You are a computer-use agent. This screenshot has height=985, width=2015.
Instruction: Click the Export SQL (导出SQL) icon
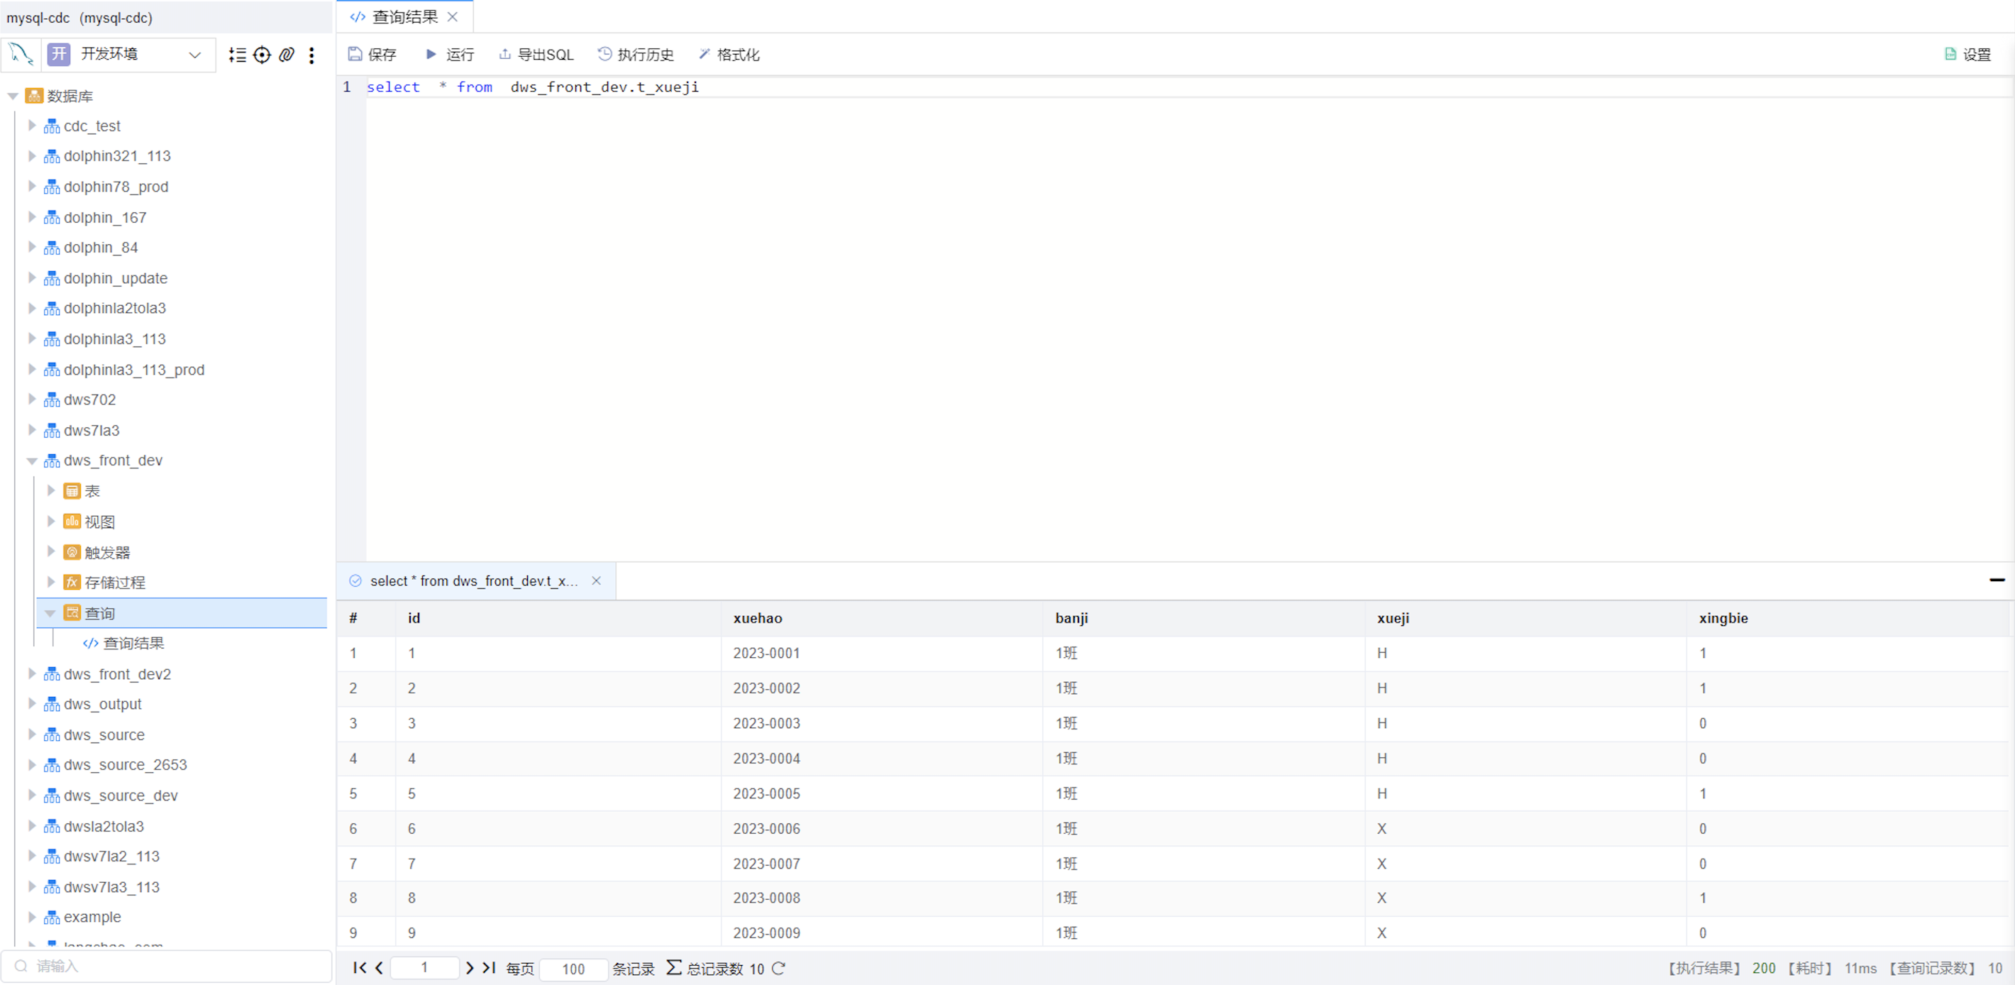pos(504,54)
